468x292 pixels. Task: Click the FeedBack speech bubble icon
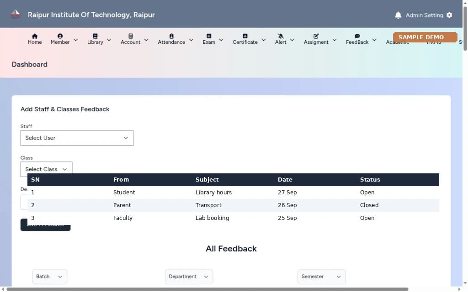pos(357,36)
